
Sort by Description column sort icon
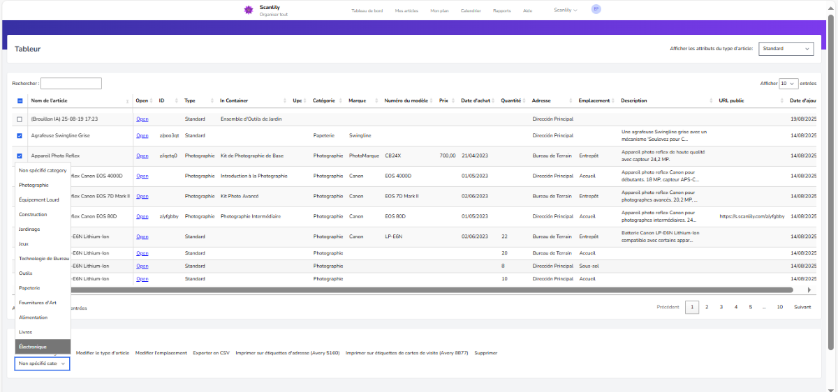pos(712,101)
